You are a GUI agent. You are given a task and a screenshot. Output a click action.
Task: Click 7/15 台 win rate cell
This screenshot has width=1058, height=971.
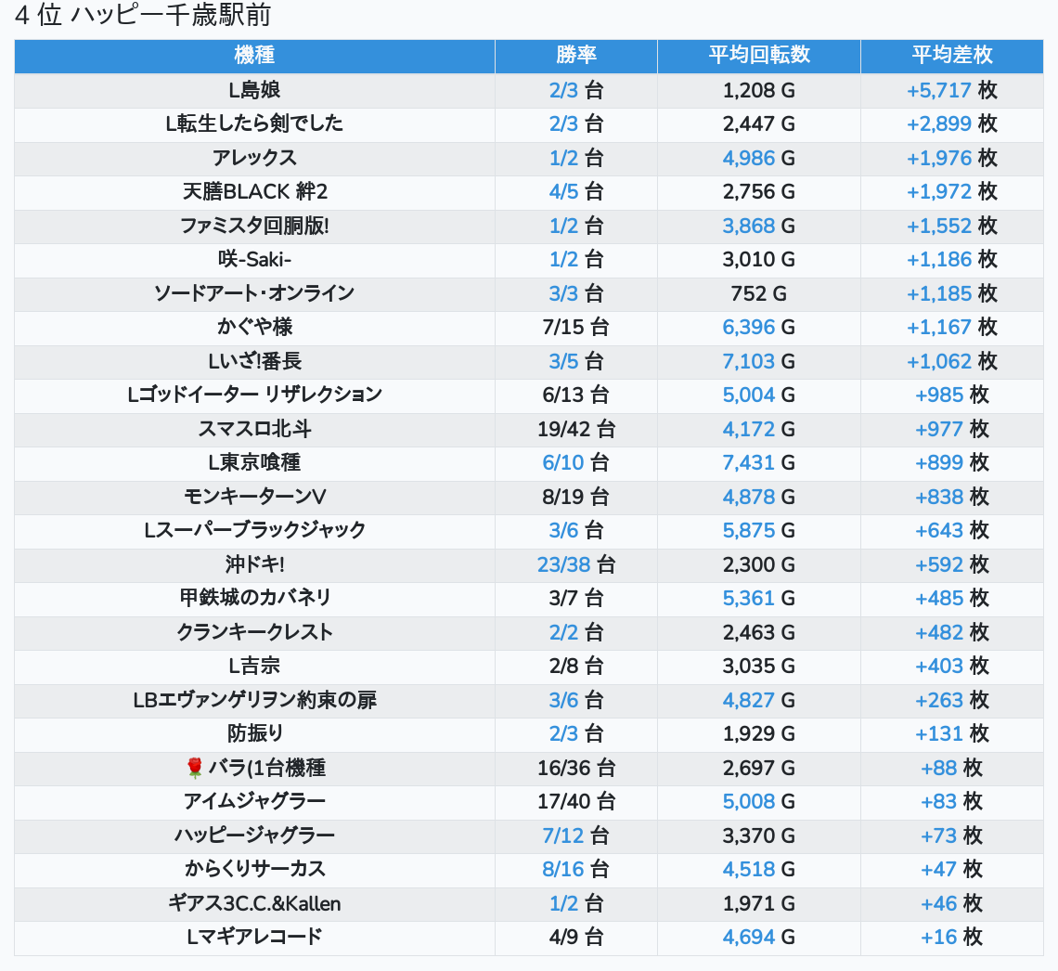[x=576, y=328]
